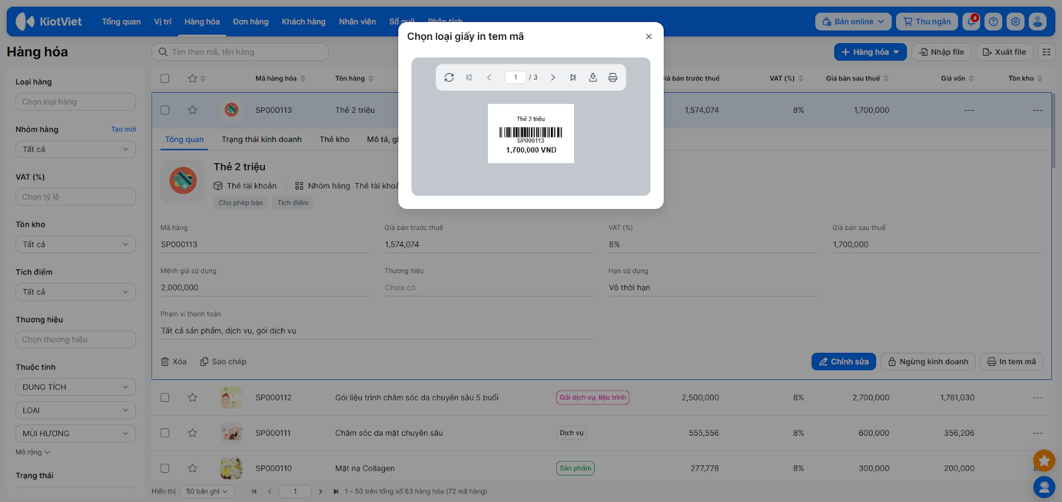The height and width of the screenshot is (502, 1062).
Task: Open the settings gear in top bar
Action: (x=1016, y=22)
